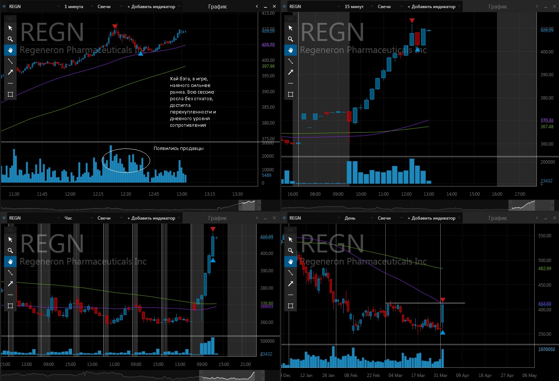Collapse toolbar via grip handle in Час chart
Image resolution: width=559 pixels, height=381 pixels.
[10, 230]
